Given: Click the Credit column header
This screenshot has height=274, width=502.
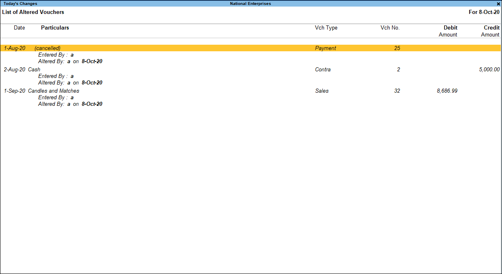Looking at the screenshot, I should 492,28.
